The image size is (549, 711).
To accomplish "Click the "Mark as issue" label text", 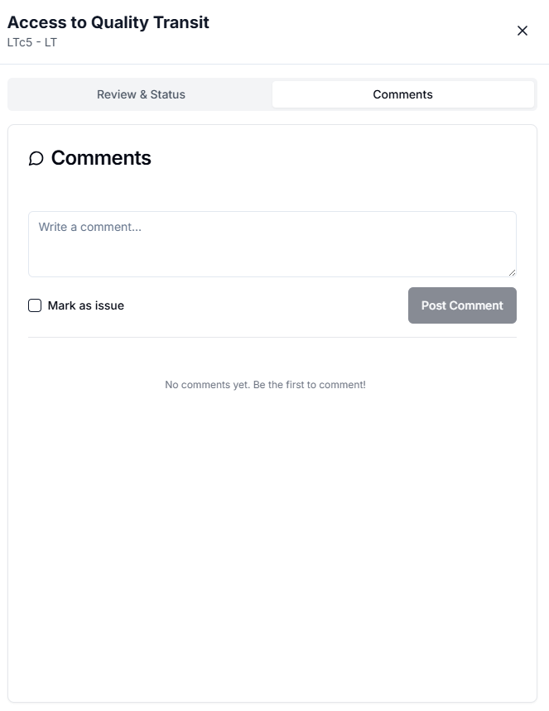I will 86,305.
